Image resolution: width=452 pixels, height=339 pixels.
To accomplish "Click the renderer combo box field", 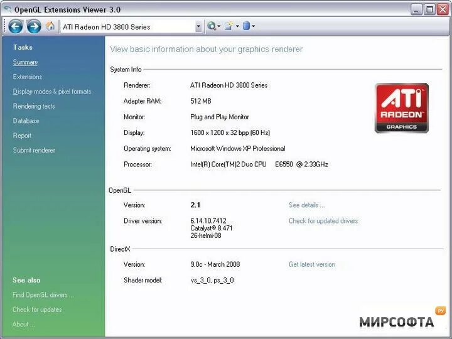I will coord(131,27).
